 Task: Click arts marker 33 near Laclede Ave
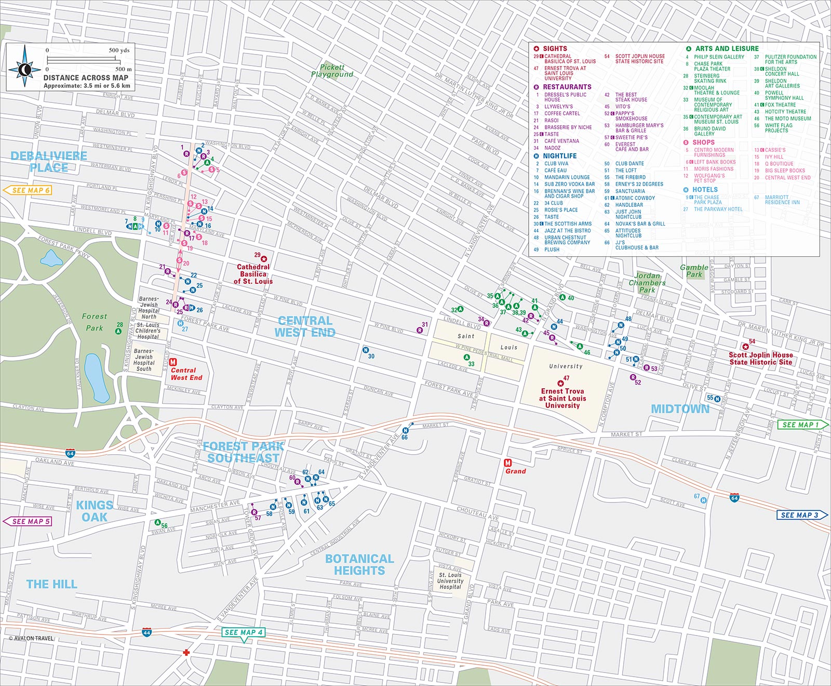[x=466, y=358]
